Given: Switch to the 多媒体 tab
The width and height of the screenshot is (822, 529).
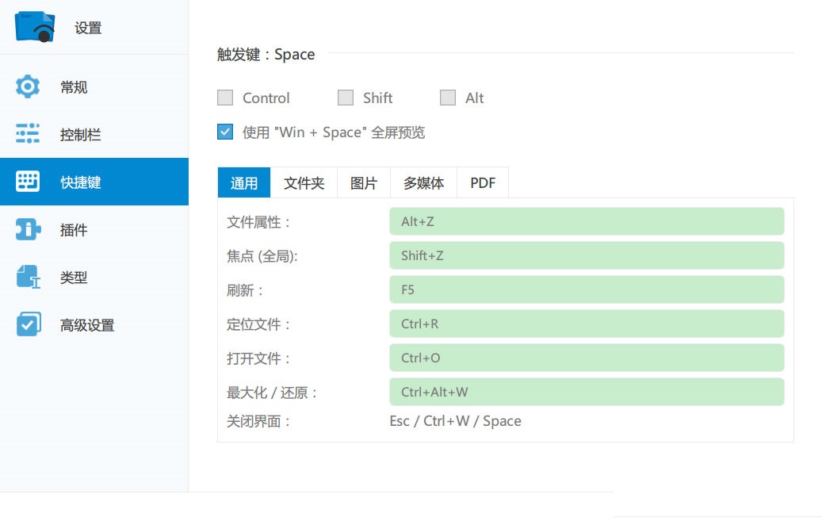Looking at the screenshot, I should click(424, 183).
